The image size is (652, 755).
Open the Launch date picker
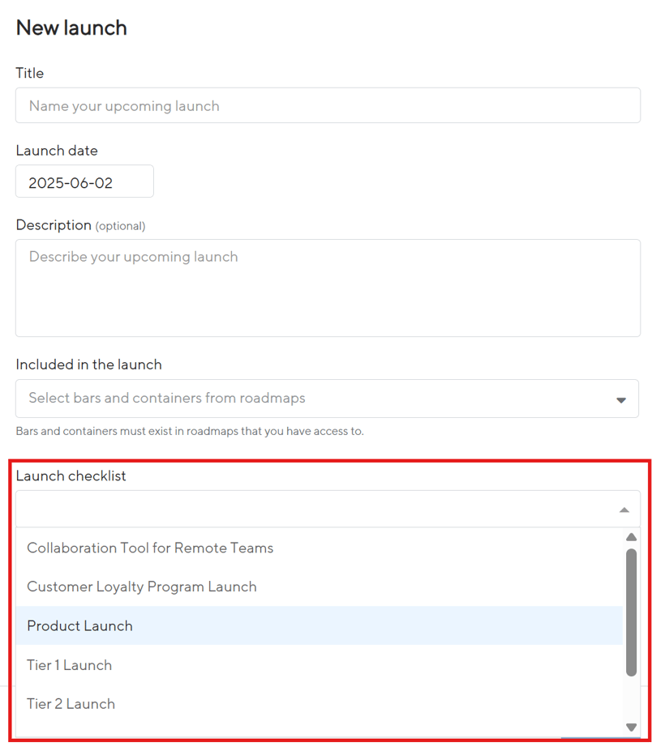point(84,181)
